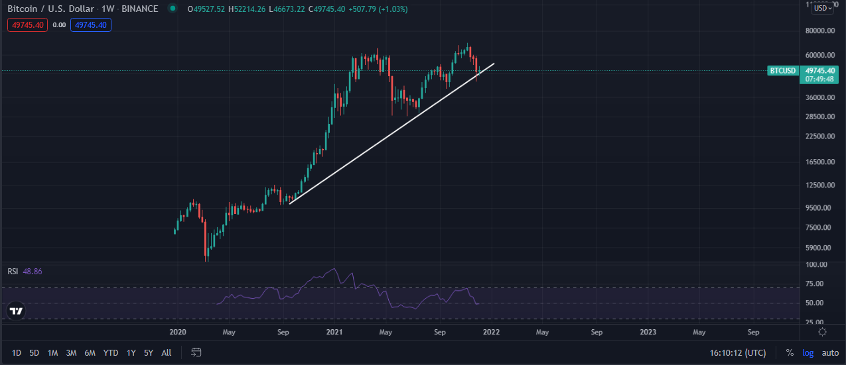
Task: Click the 2022 label on time axis
Action: click(x=491, y=332)
